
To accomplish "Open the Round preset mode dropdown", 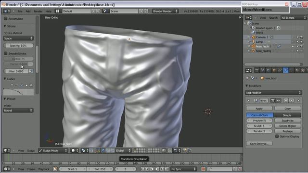I will [x=18, y=111].
